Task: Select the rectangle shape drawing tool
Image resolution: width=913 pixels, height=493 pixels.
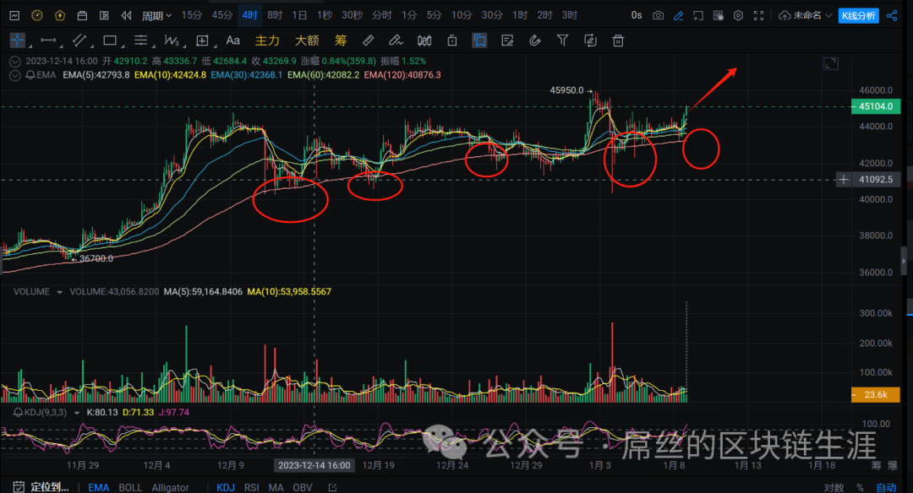Action: [x=109, y=41]
